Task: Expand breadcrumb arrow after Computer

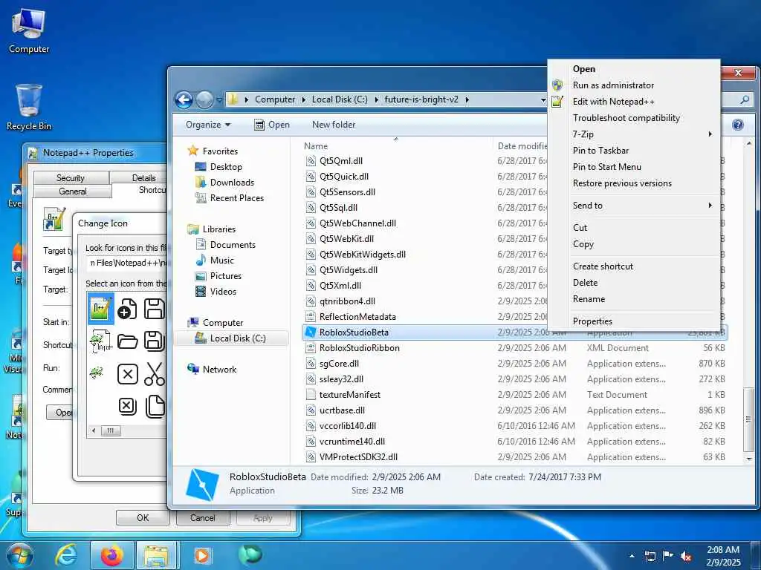Action: [303, 99]
